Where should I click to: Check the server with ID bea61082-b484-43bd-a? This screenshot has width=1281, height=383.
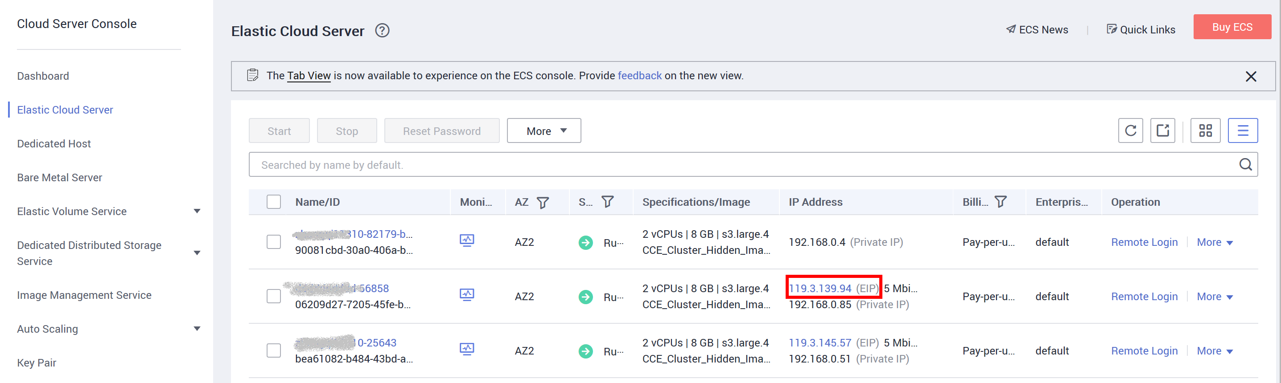coord(273,350)
